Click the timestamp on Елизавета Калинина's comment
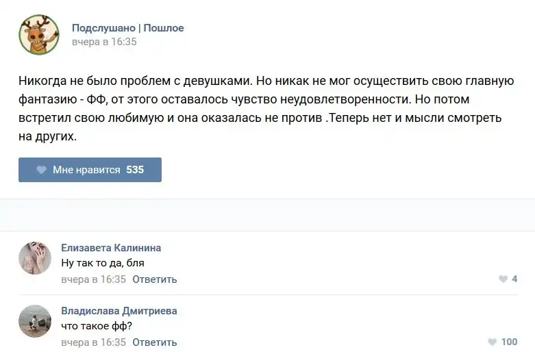 coord(93,279)
